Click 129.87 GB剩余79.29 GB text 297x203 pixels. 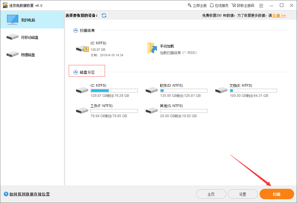pyautogui.click(x=110, y=96)
